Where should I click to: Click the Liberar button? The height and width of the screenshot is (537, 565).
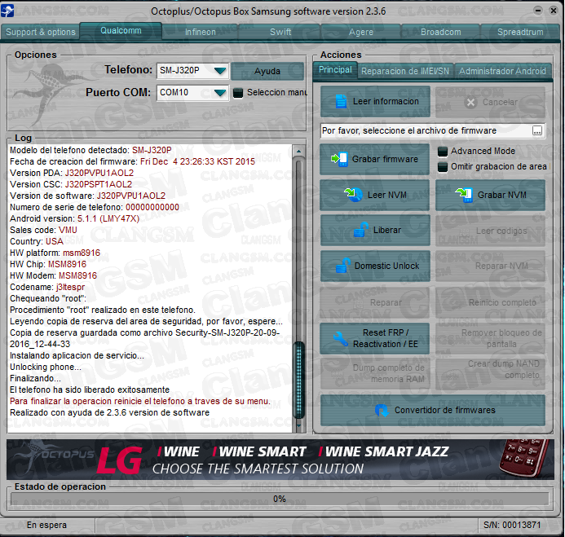click(x=375, y=230)
